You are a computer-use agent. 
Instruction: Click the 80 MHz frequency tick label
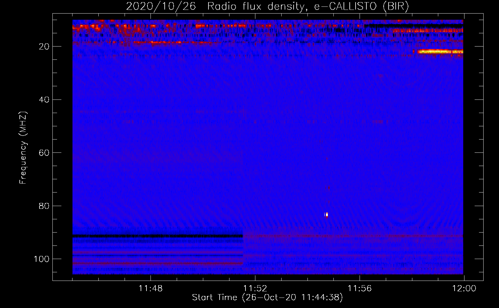coord(44,206)
